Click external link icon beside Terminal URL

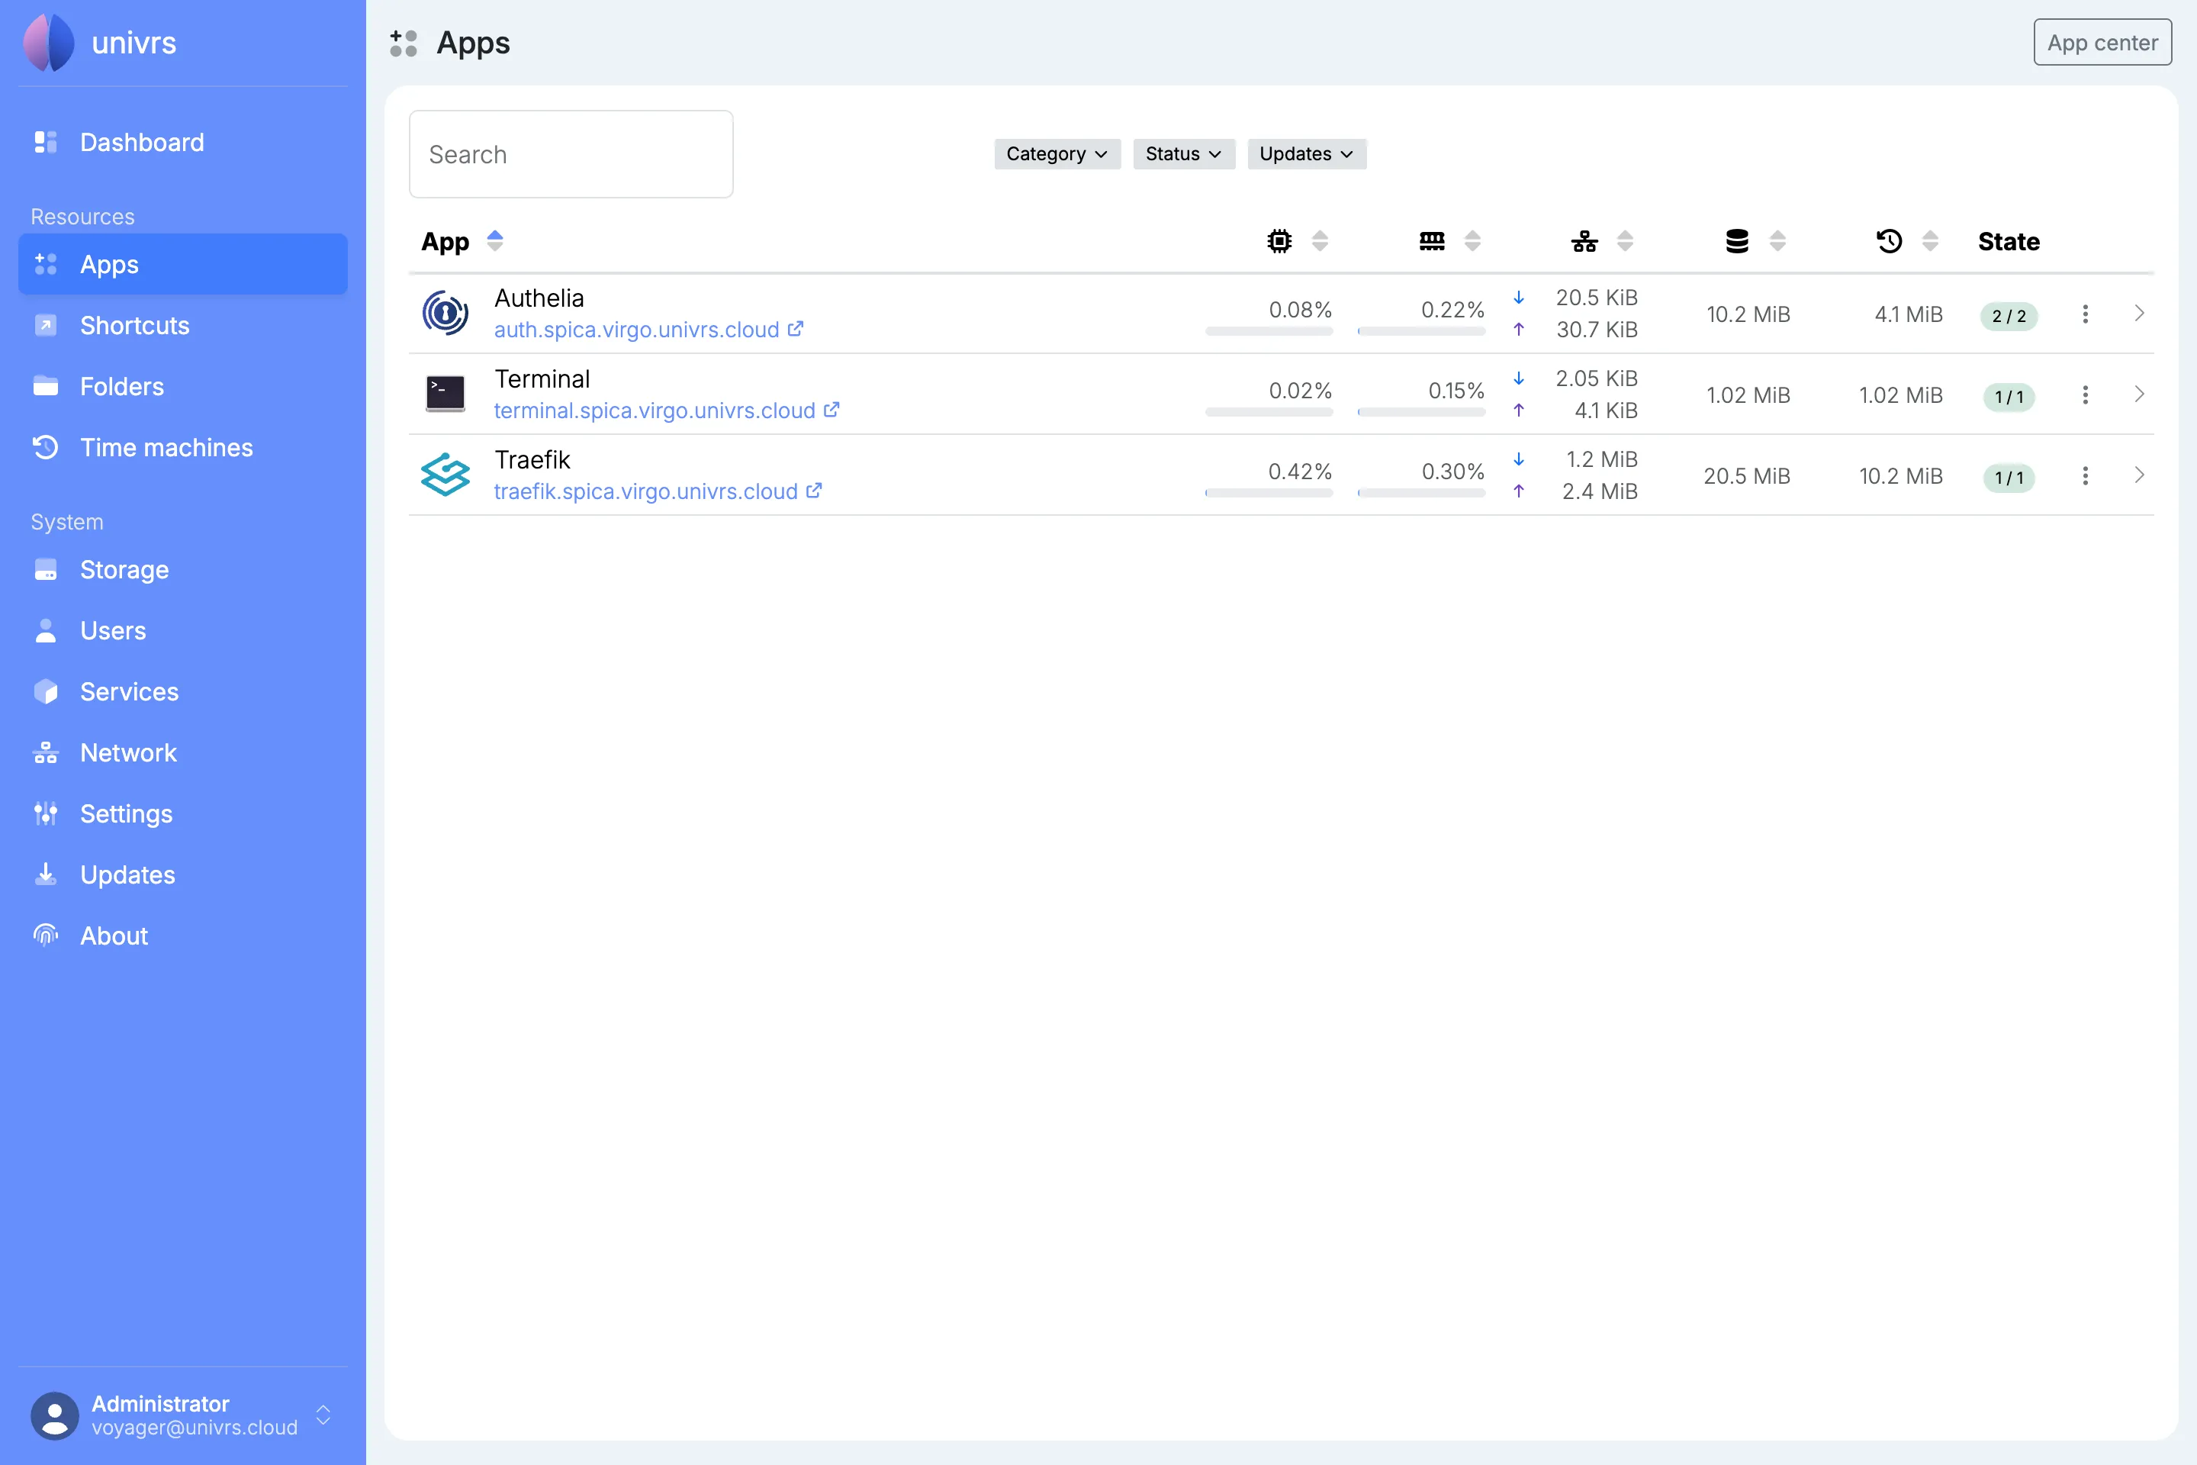(x=832, y=409)
